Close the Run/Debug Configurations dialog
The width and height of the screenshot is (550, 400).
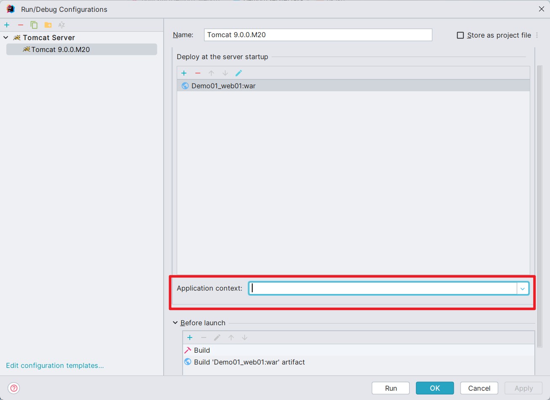542,9
